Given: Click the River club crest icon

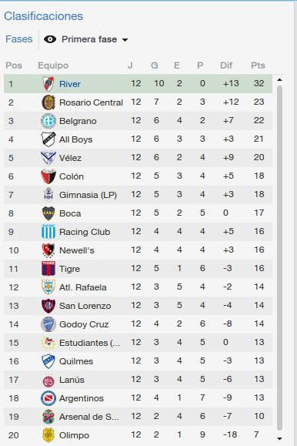Looking at the screenshot, I should pyautogui.click(x=48, y=84).
